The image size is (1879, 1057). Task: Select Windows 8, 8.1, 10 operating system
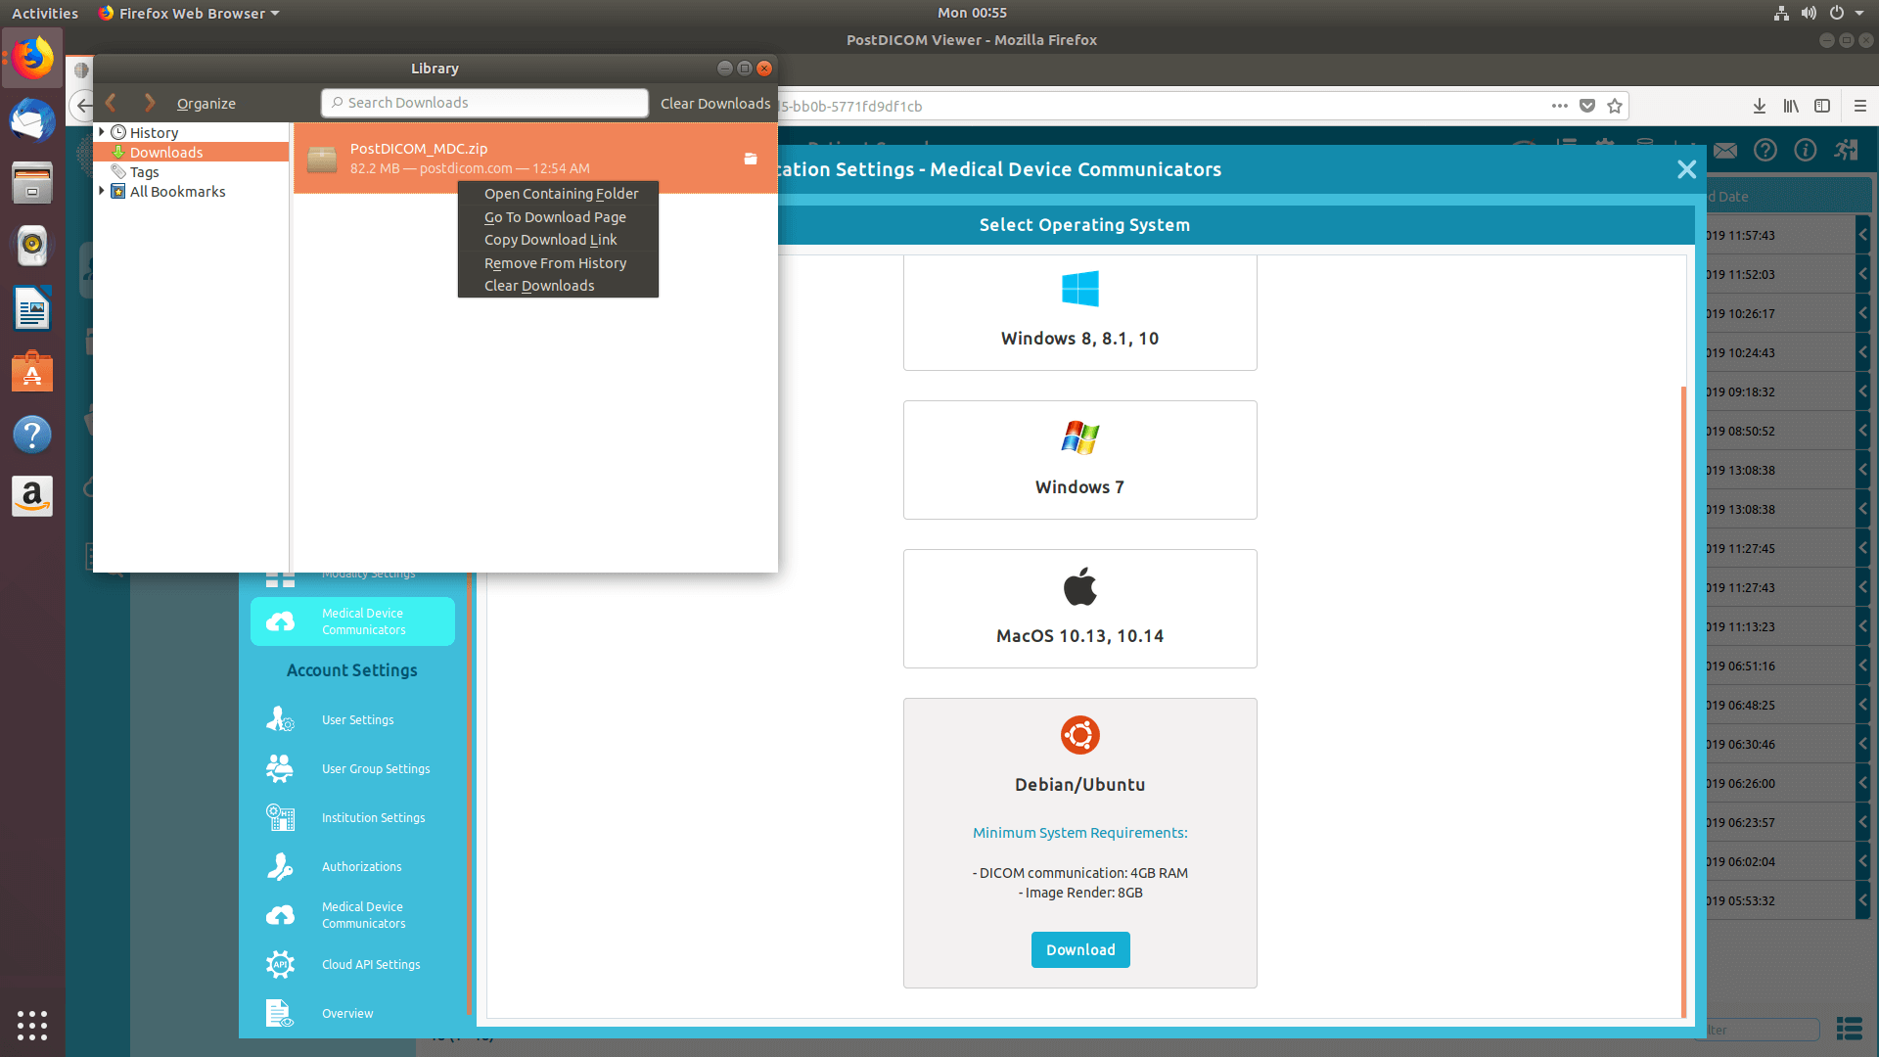(1080, 309)
